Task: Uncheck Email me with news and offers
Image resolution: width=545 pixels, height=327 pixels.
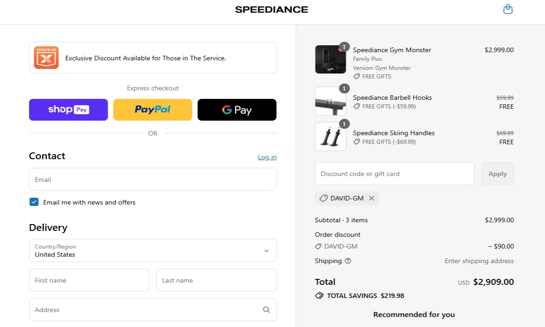Action: coord(34,202)
